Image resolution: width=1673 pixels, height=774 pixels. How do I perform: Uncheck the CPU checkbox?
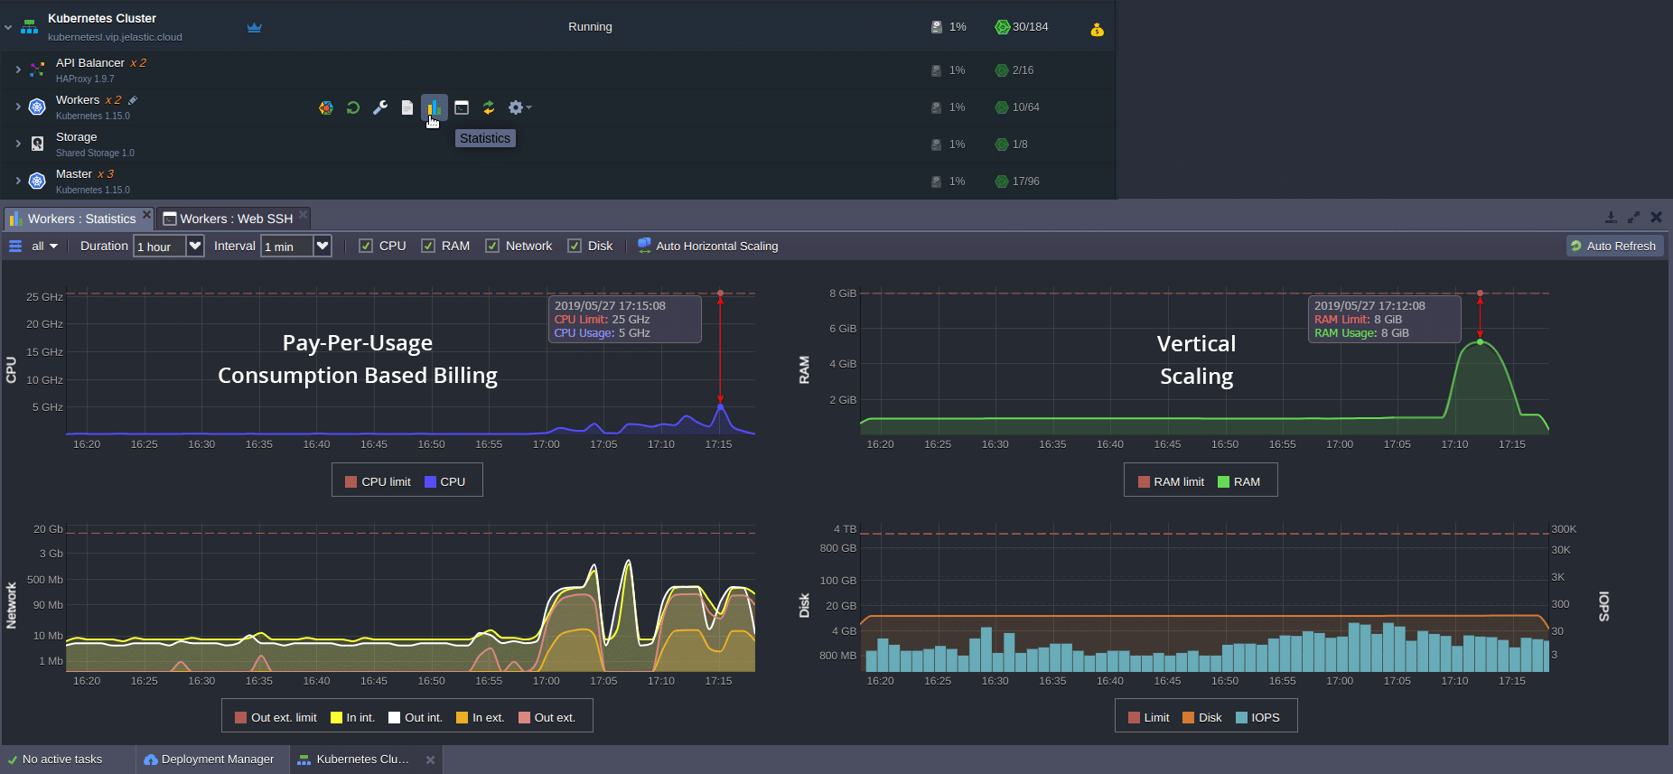pos(366,246)
